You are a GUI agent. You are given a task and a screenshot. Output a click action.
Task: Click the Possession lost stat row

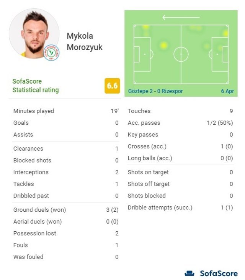point(65,233)
